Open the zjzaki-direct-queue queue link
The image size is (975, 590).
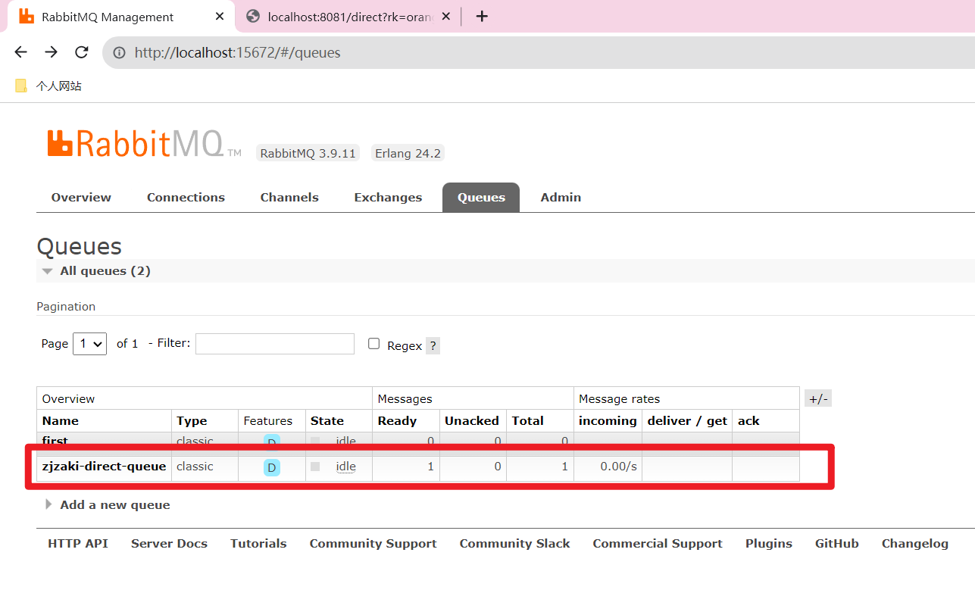(x=104, y=467)
